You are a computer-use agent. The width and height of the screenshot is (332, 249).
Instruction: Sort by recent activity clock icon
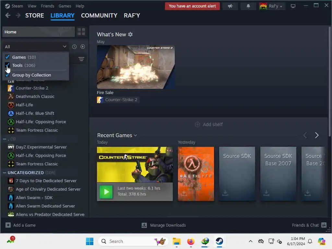[74, 47]
